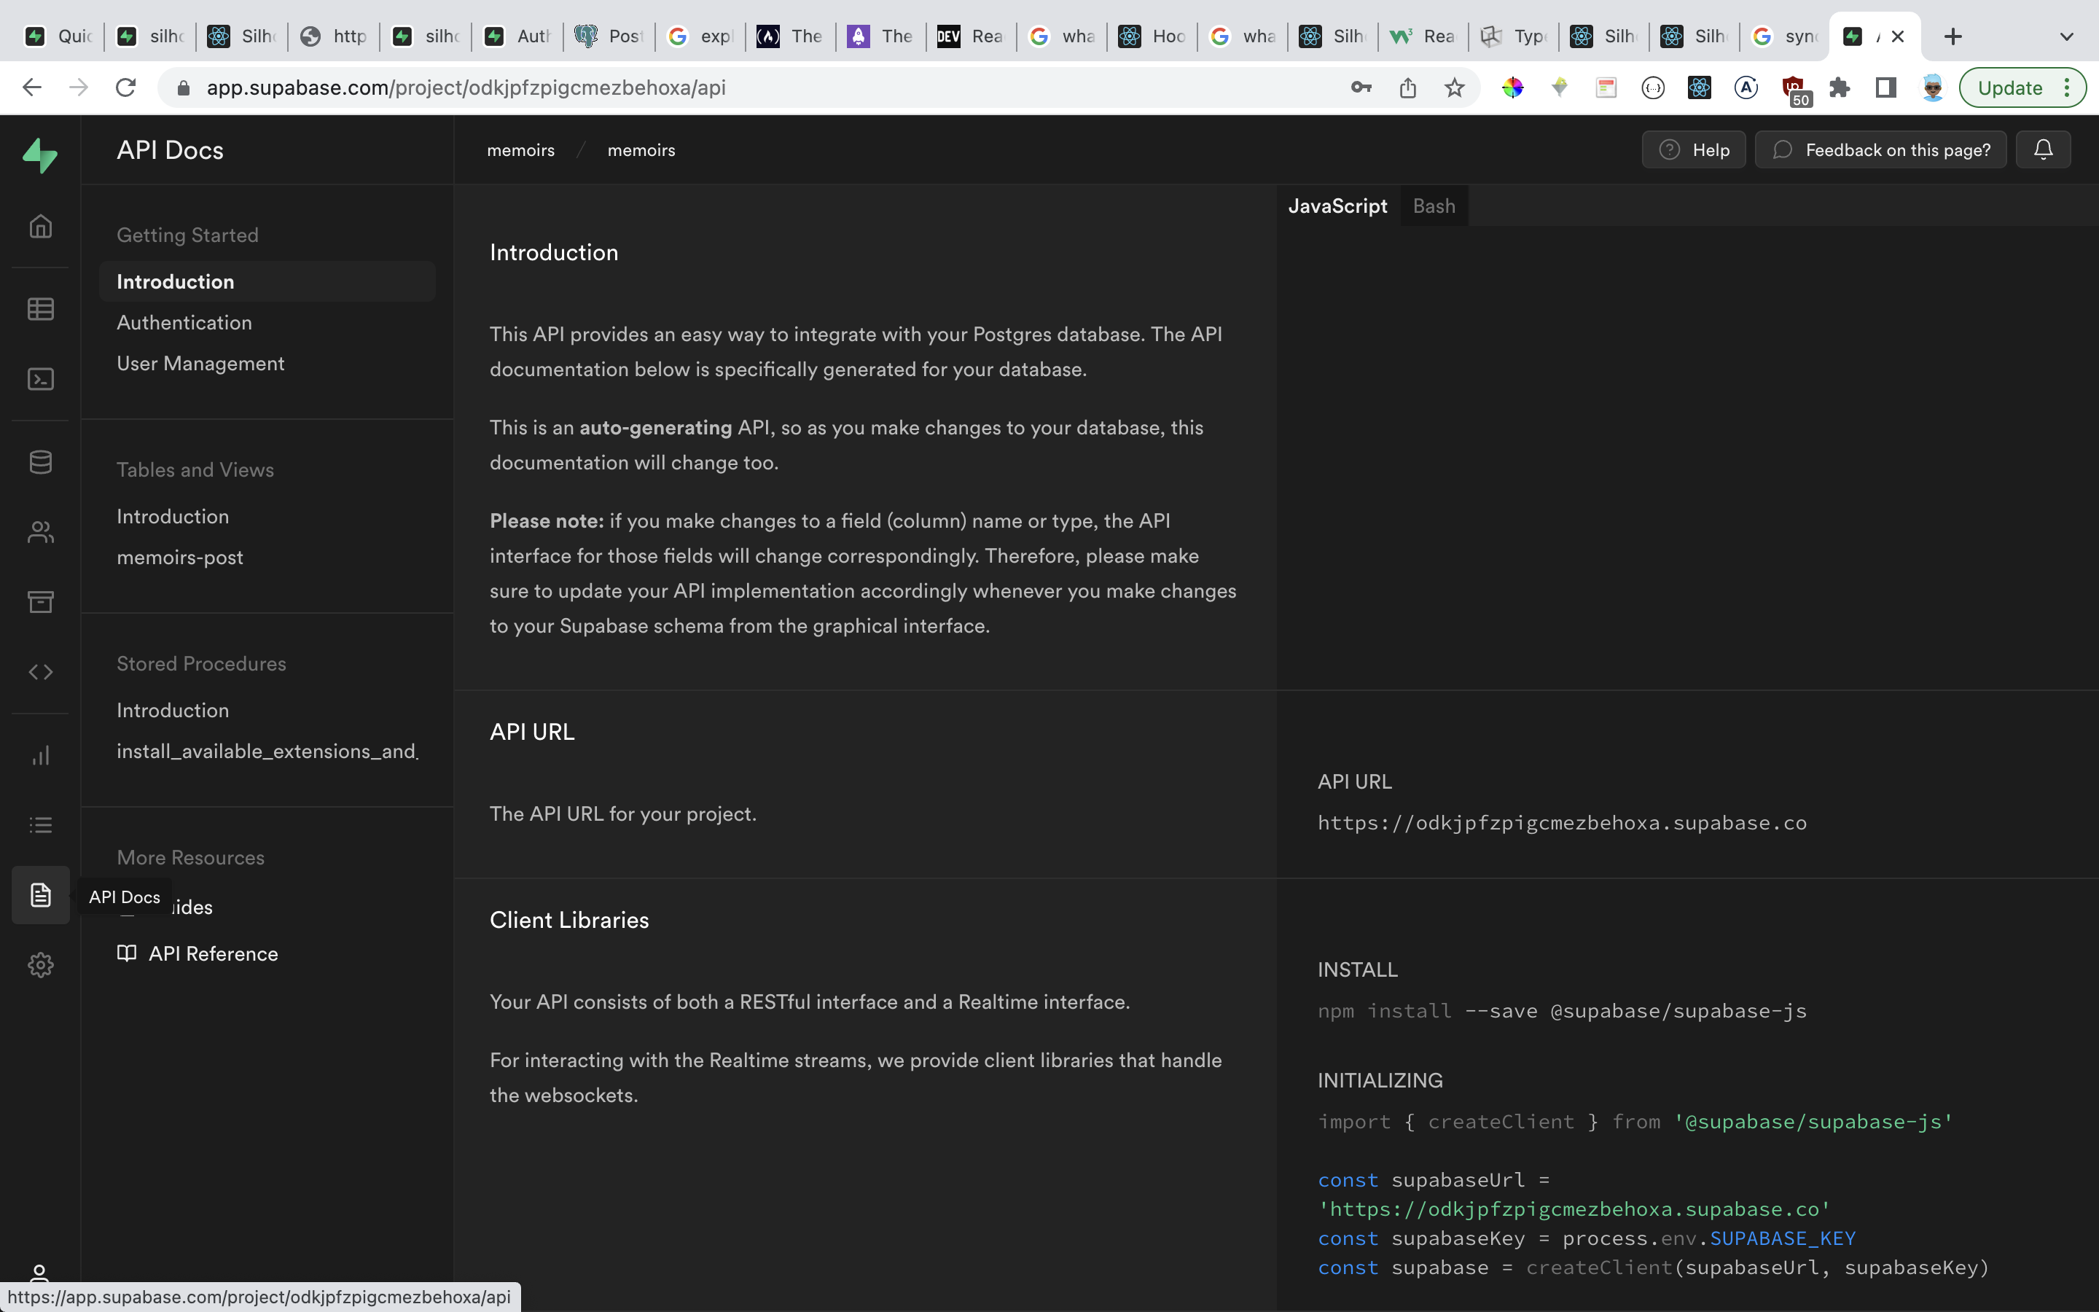Open the Chrome profile avatar
The width and height of the screenshot is (2099, 1312).
1933,87
